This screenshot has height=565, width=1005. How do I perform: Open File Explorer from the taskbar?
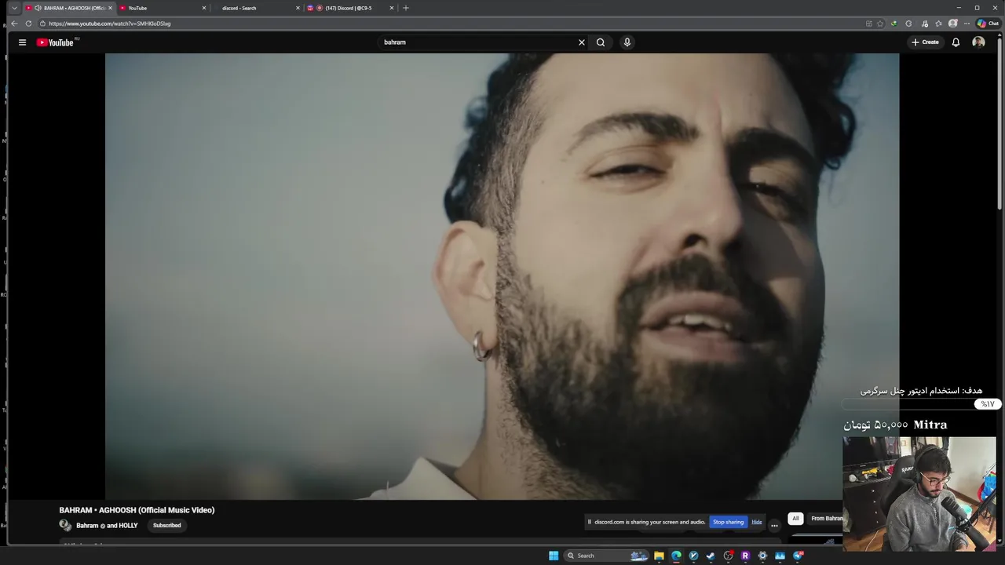pos(659,556)
